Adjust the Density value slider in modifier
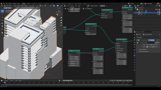The height and width of the screenshot is (90, 161). [x=153, y=47]
